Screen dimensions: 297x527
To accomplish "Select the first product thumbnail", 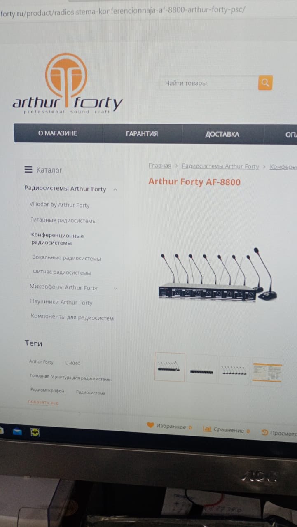I will pyautogui.click(x=170, y=367).
